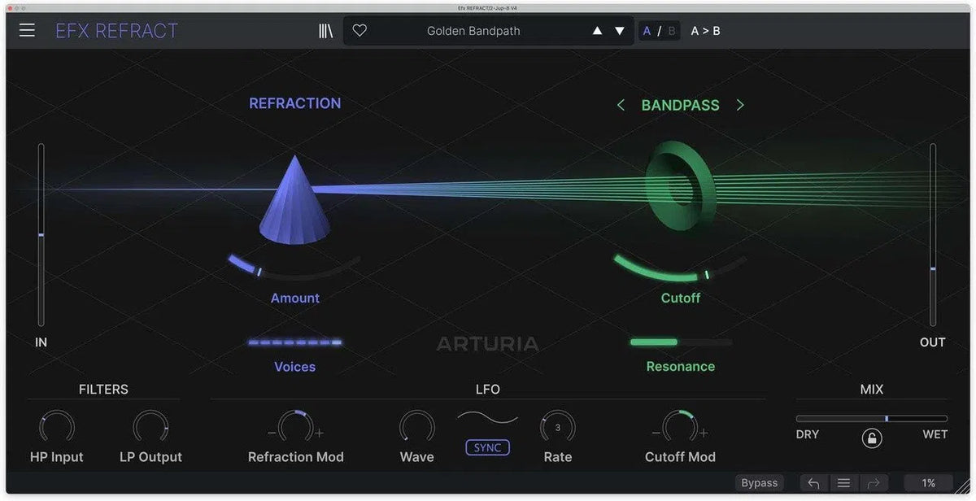
Task: Open the history list icon near undo
Action: click(x=843, y=482)
